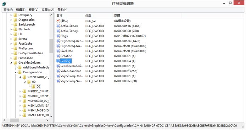
Task: Open the 文件(F) menu
Action: pyautogui.click(x=8, y=10)
